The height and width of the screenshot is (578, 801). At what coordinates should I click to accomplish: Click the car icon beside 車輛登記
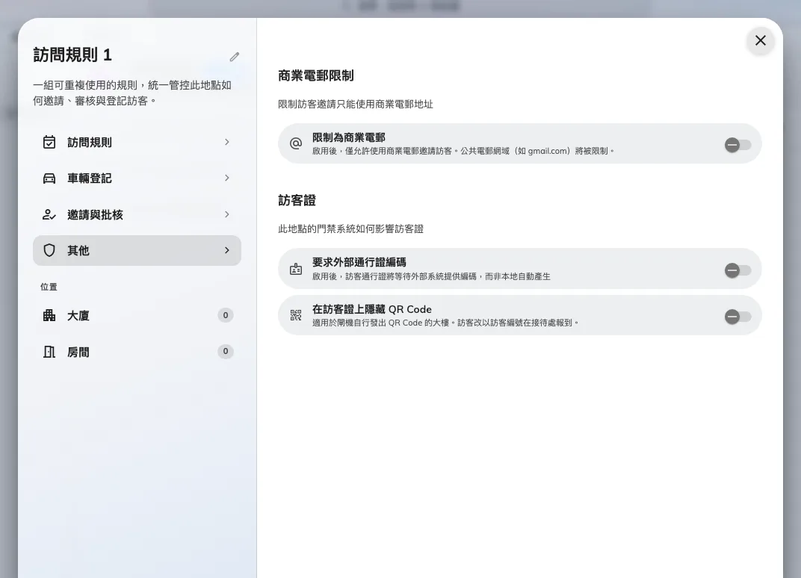pyautogui.click(x=49, y=178)
